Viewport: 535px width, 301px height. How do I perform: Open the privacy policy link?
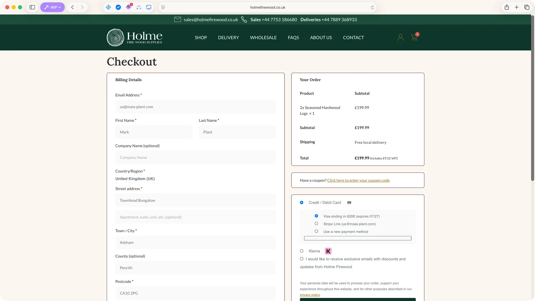tap(310, 295)
